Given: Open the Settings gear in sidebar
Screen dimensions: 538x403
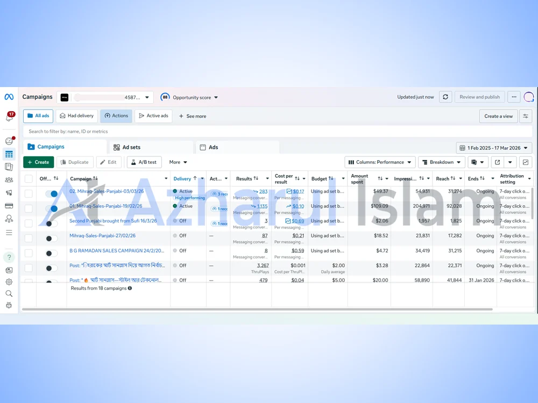Looking at the screenshot, I should (x=9, y=282).
